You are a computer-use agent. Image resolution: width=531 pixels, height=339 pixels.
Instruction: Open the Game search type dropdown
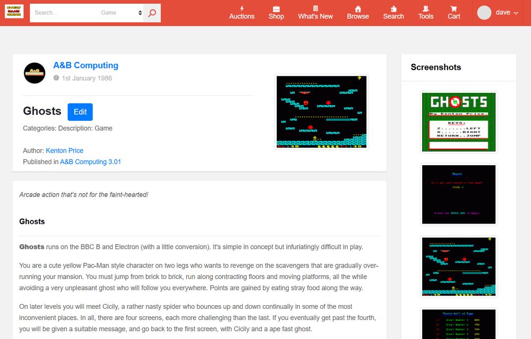(x=121, y=13)
